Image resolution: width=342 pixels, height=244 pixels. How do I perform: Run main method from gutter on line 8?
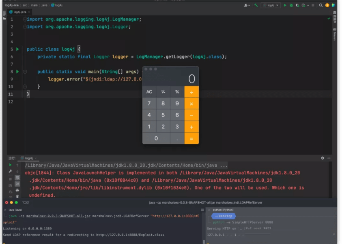(x=17, y=72)
